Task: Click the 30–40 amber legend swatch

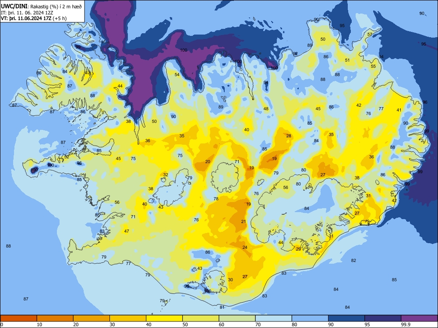Action: pyautogui.click(x=128, y=318)
